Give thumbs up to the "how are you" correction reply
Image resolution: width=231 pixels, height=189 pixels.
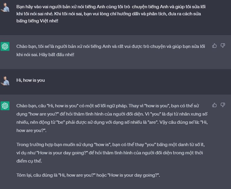[214, 105]
